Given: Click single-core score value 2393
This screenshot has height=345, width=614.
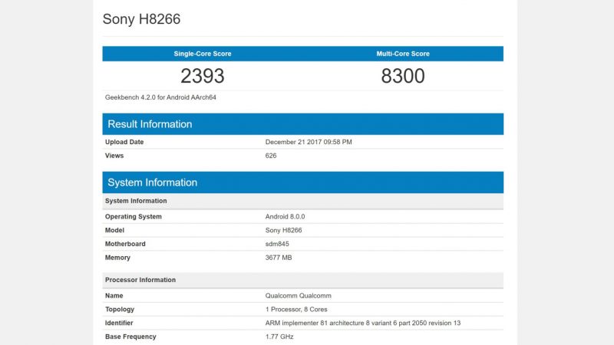Looking at the screenshot, I should point(203,76).
